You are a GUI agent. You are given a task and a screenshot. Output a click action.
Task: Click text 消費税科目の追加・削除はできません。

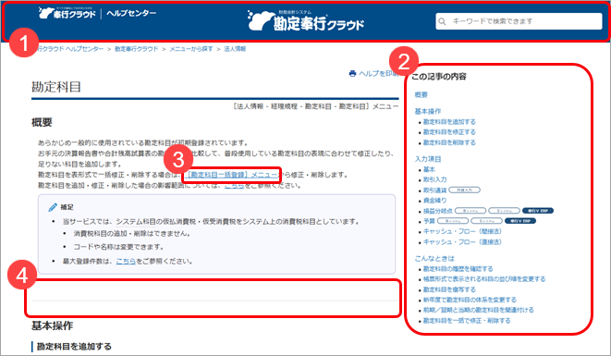tap(132, 234)
